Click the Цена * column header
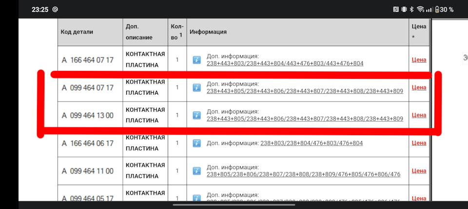 coord(419,32)
